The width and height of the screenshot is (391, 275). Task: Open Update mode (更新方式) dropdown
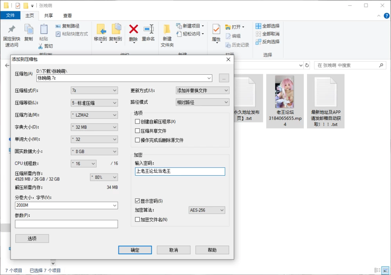pos(203,90)
